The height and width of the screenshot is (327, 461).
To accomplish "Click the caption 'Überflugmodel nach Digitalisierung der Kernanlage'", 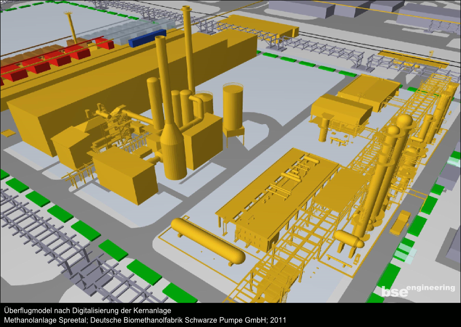I will click(87, 311).
